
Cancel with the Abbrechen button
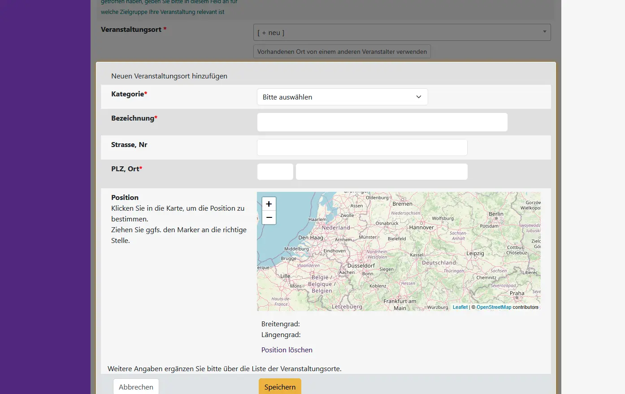point(136,387)
